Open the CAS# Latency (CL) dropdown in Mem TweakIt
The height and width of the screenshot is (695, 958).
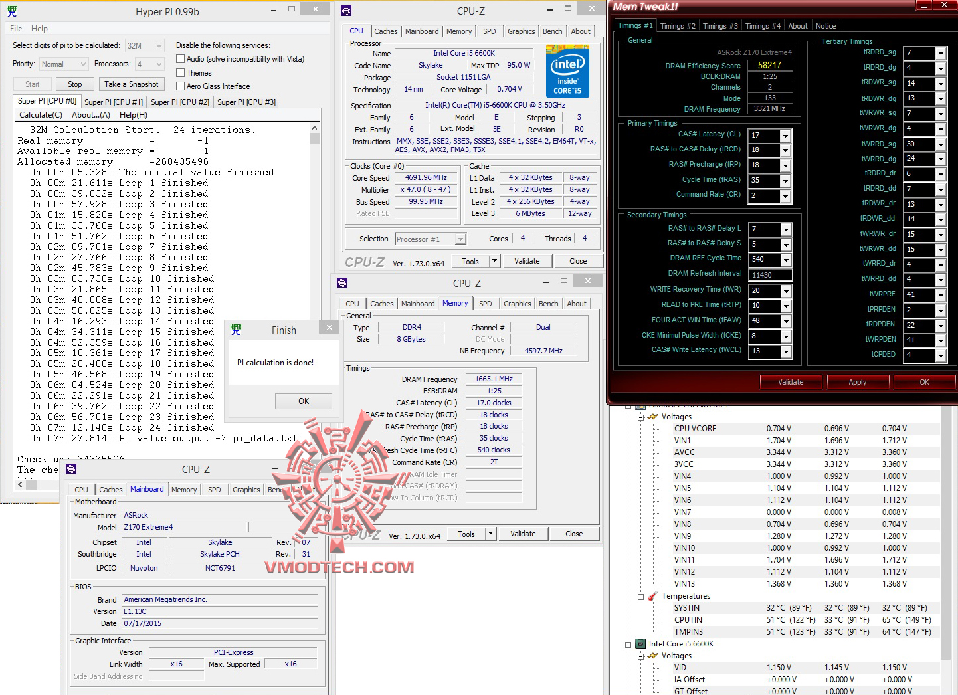tap(785, 136)
